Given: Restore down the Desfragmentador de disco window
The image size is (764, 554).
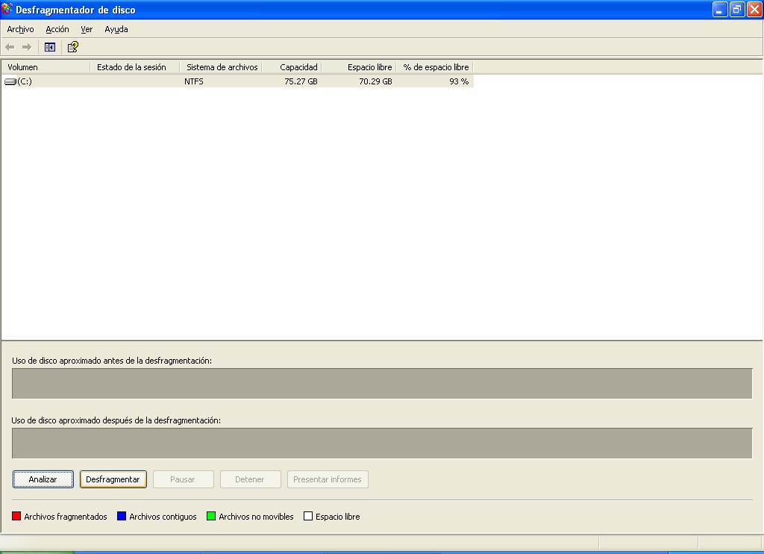Looking at the screenshot, I should (737, 9).
